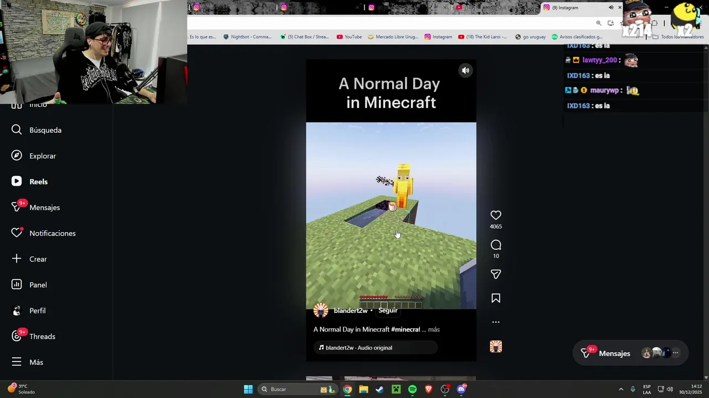
Task: Open Panel in the sidebar
Action: 29,285
